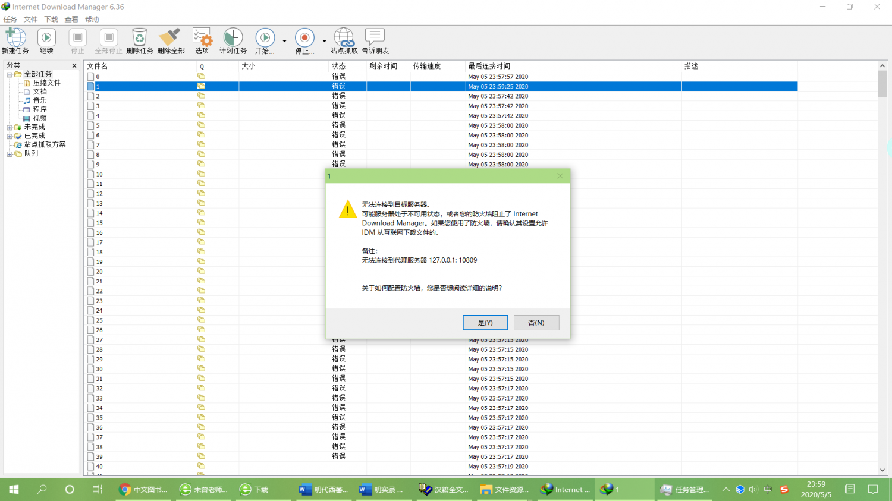Click the 继续 resume icon
Screen dimensions: 892x501
[46, 40]
